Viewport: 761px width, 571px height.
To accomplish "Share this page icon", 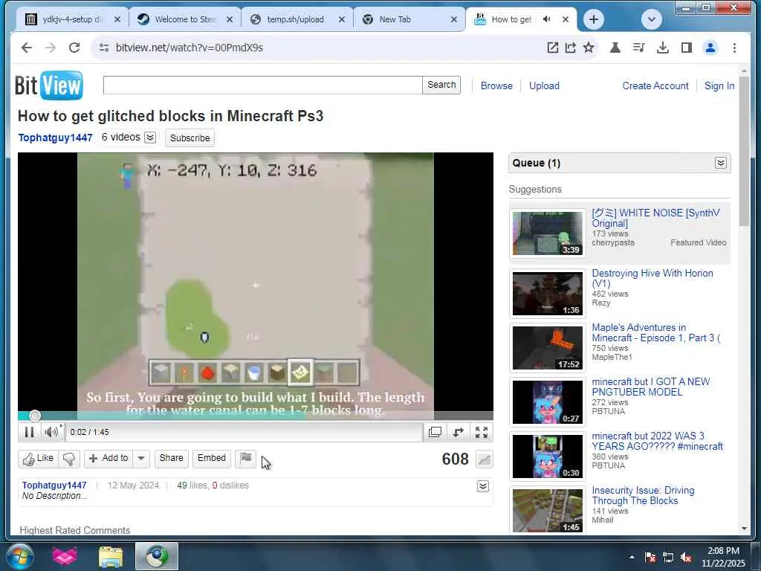I will click(571, 48).
